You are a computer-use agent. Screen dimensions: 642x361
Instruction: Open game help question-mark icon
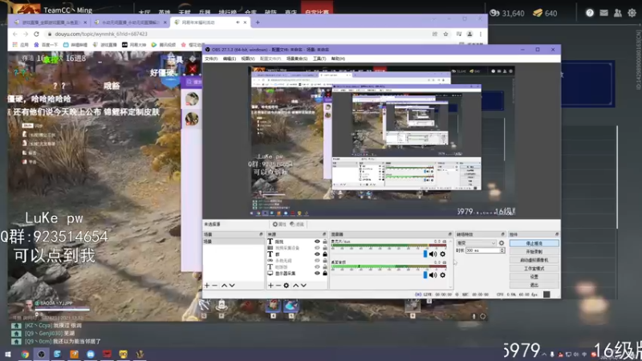tap(590, 13)
